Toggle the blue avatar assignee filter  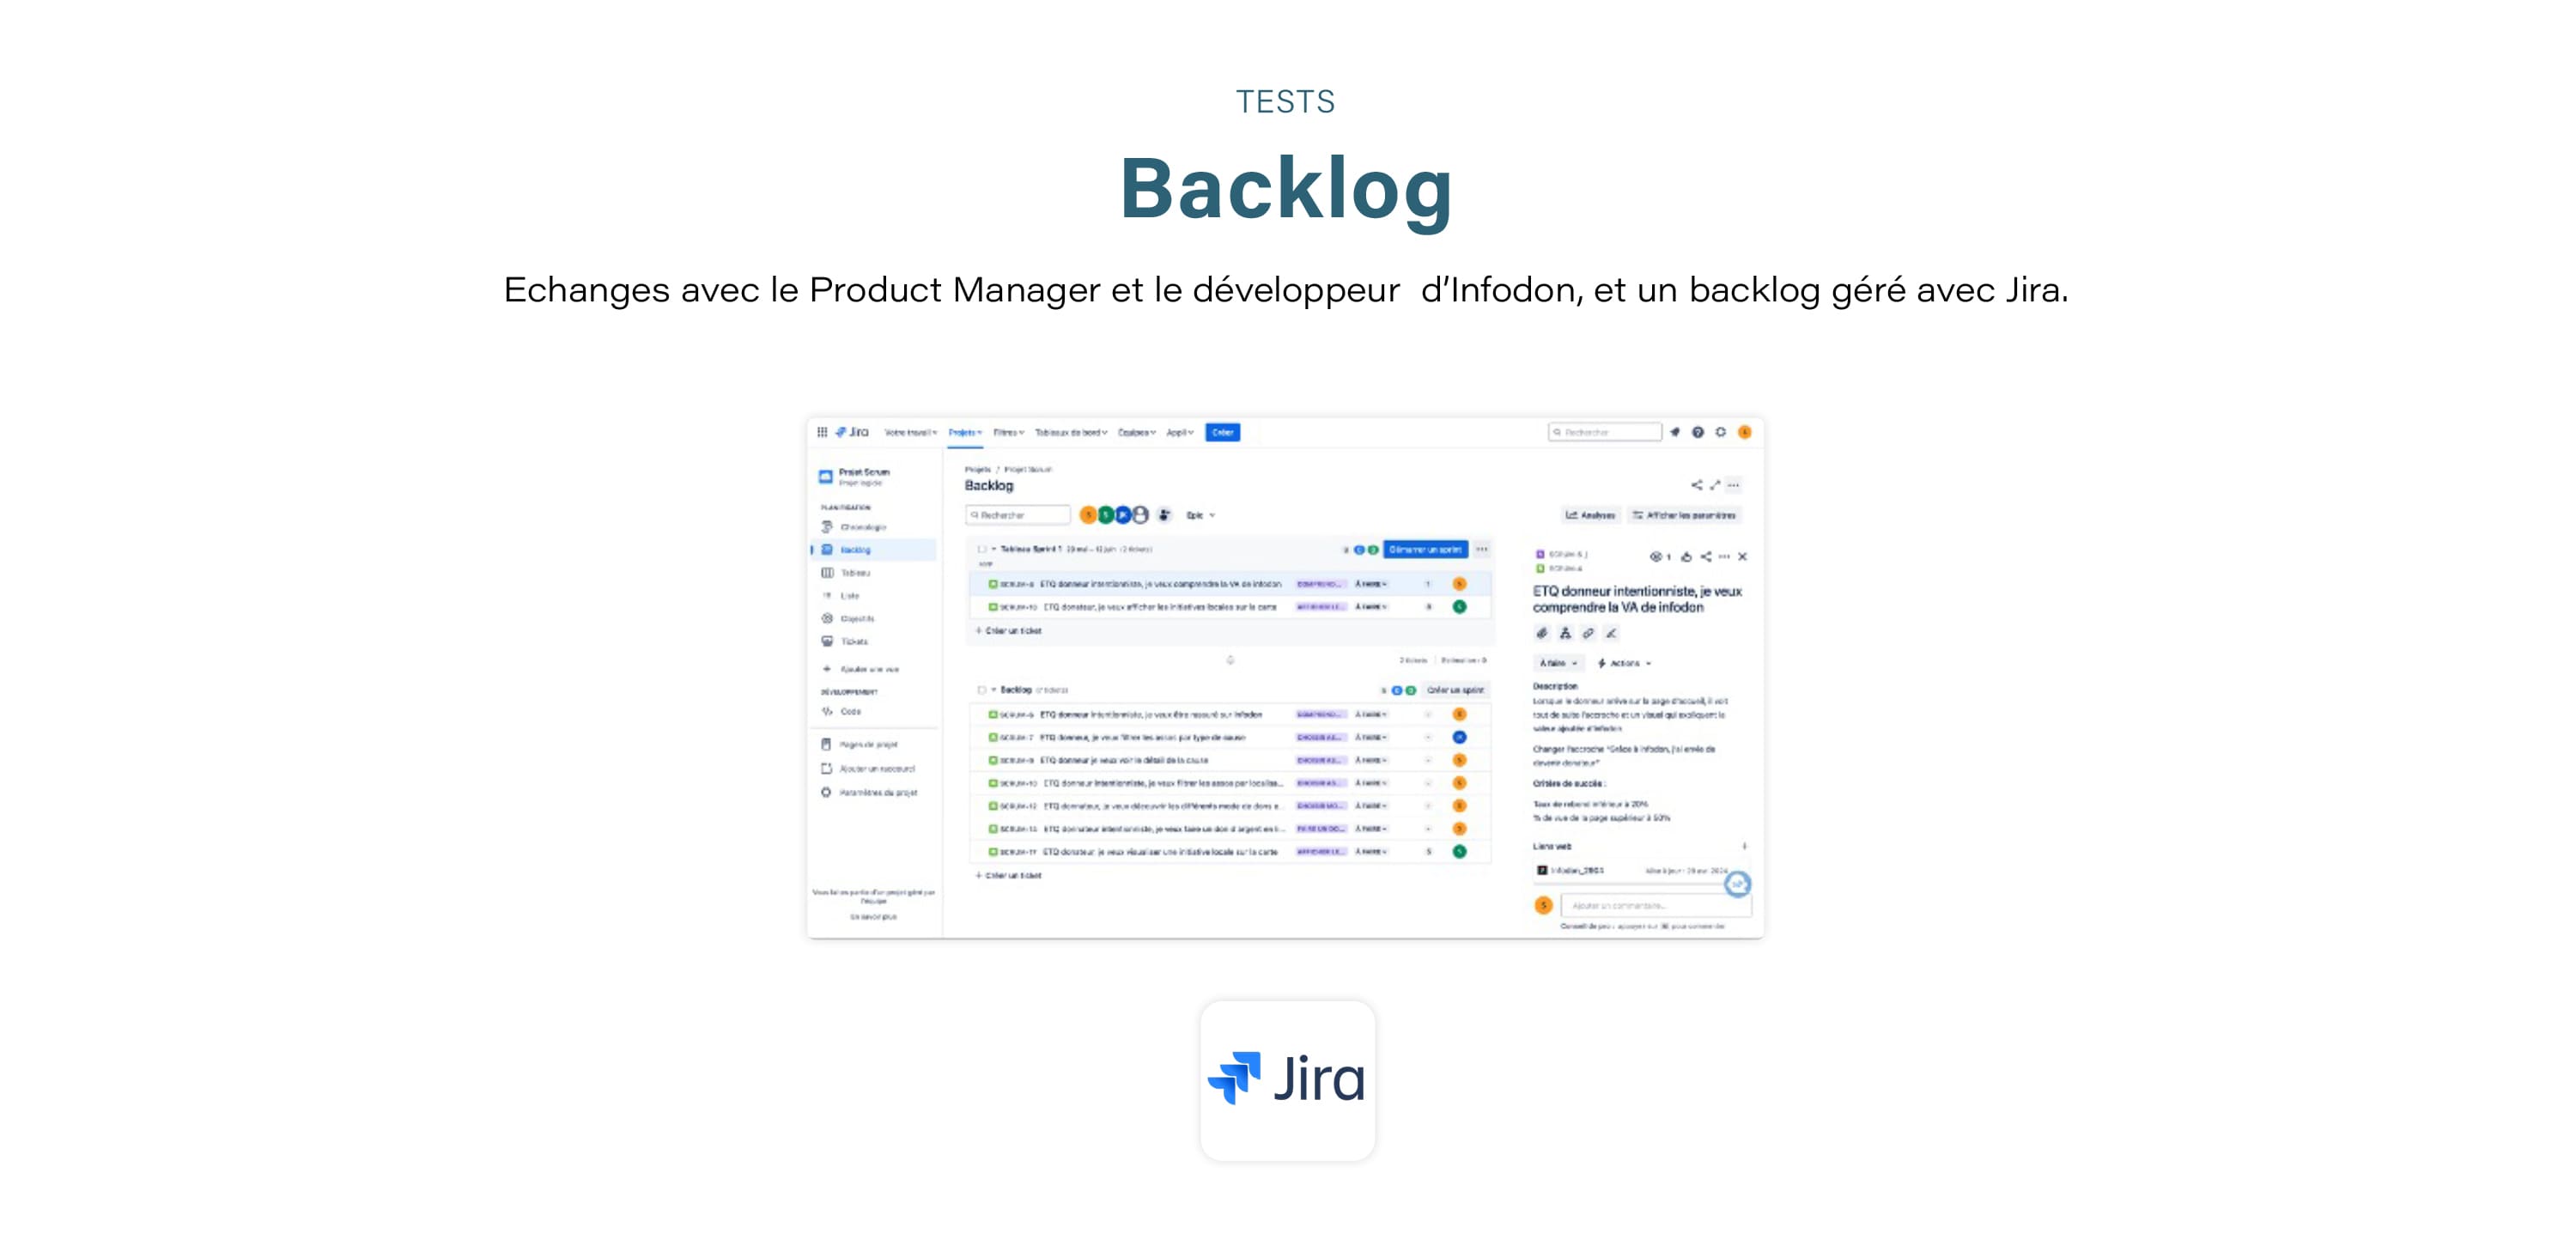(x=1123, y=515)
